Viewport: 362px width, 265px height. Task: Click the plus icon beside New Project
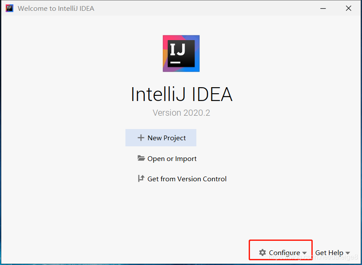(x=141, y=137)
